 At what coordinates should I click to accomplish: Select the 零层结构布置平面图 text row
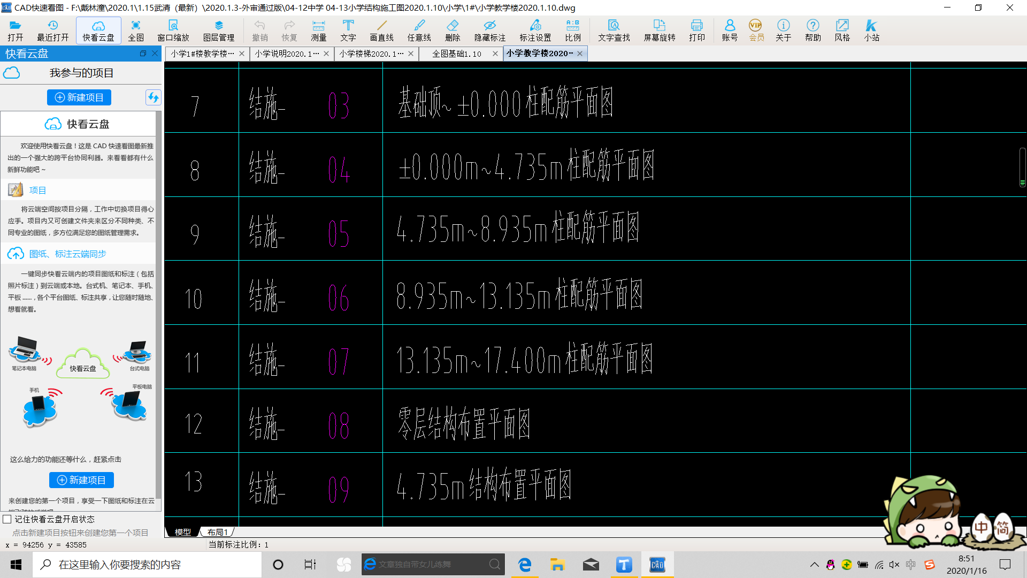tap(464, 423)
